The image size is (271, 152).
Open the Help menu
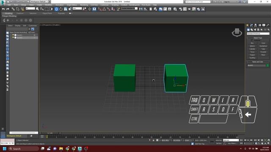click(x=155, y=5)
